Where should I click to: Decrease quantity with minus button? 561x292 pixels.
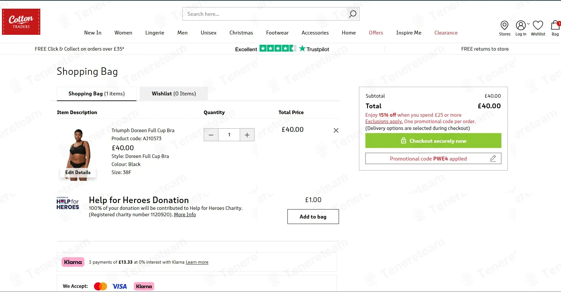211,135
